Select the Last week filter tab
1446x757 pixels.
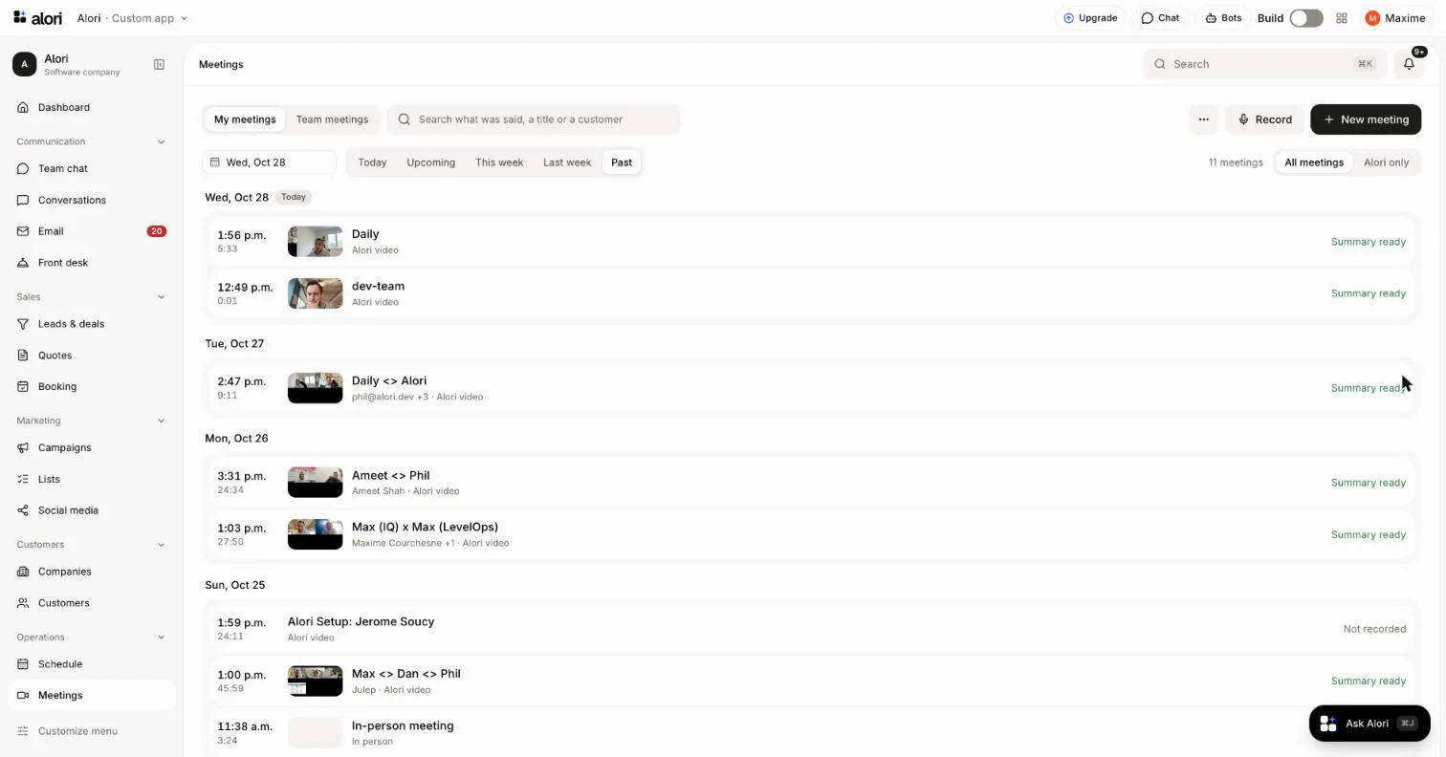click(x=567, y=162)
